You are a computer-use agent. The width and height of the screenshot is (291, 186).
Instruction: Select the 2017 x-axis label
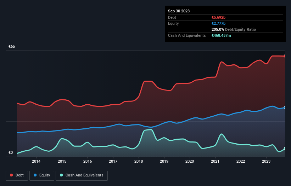tap(113, 161)
